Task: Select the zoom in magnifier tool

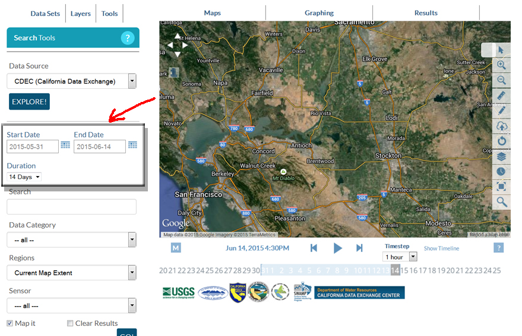Action: coord(501,65)
